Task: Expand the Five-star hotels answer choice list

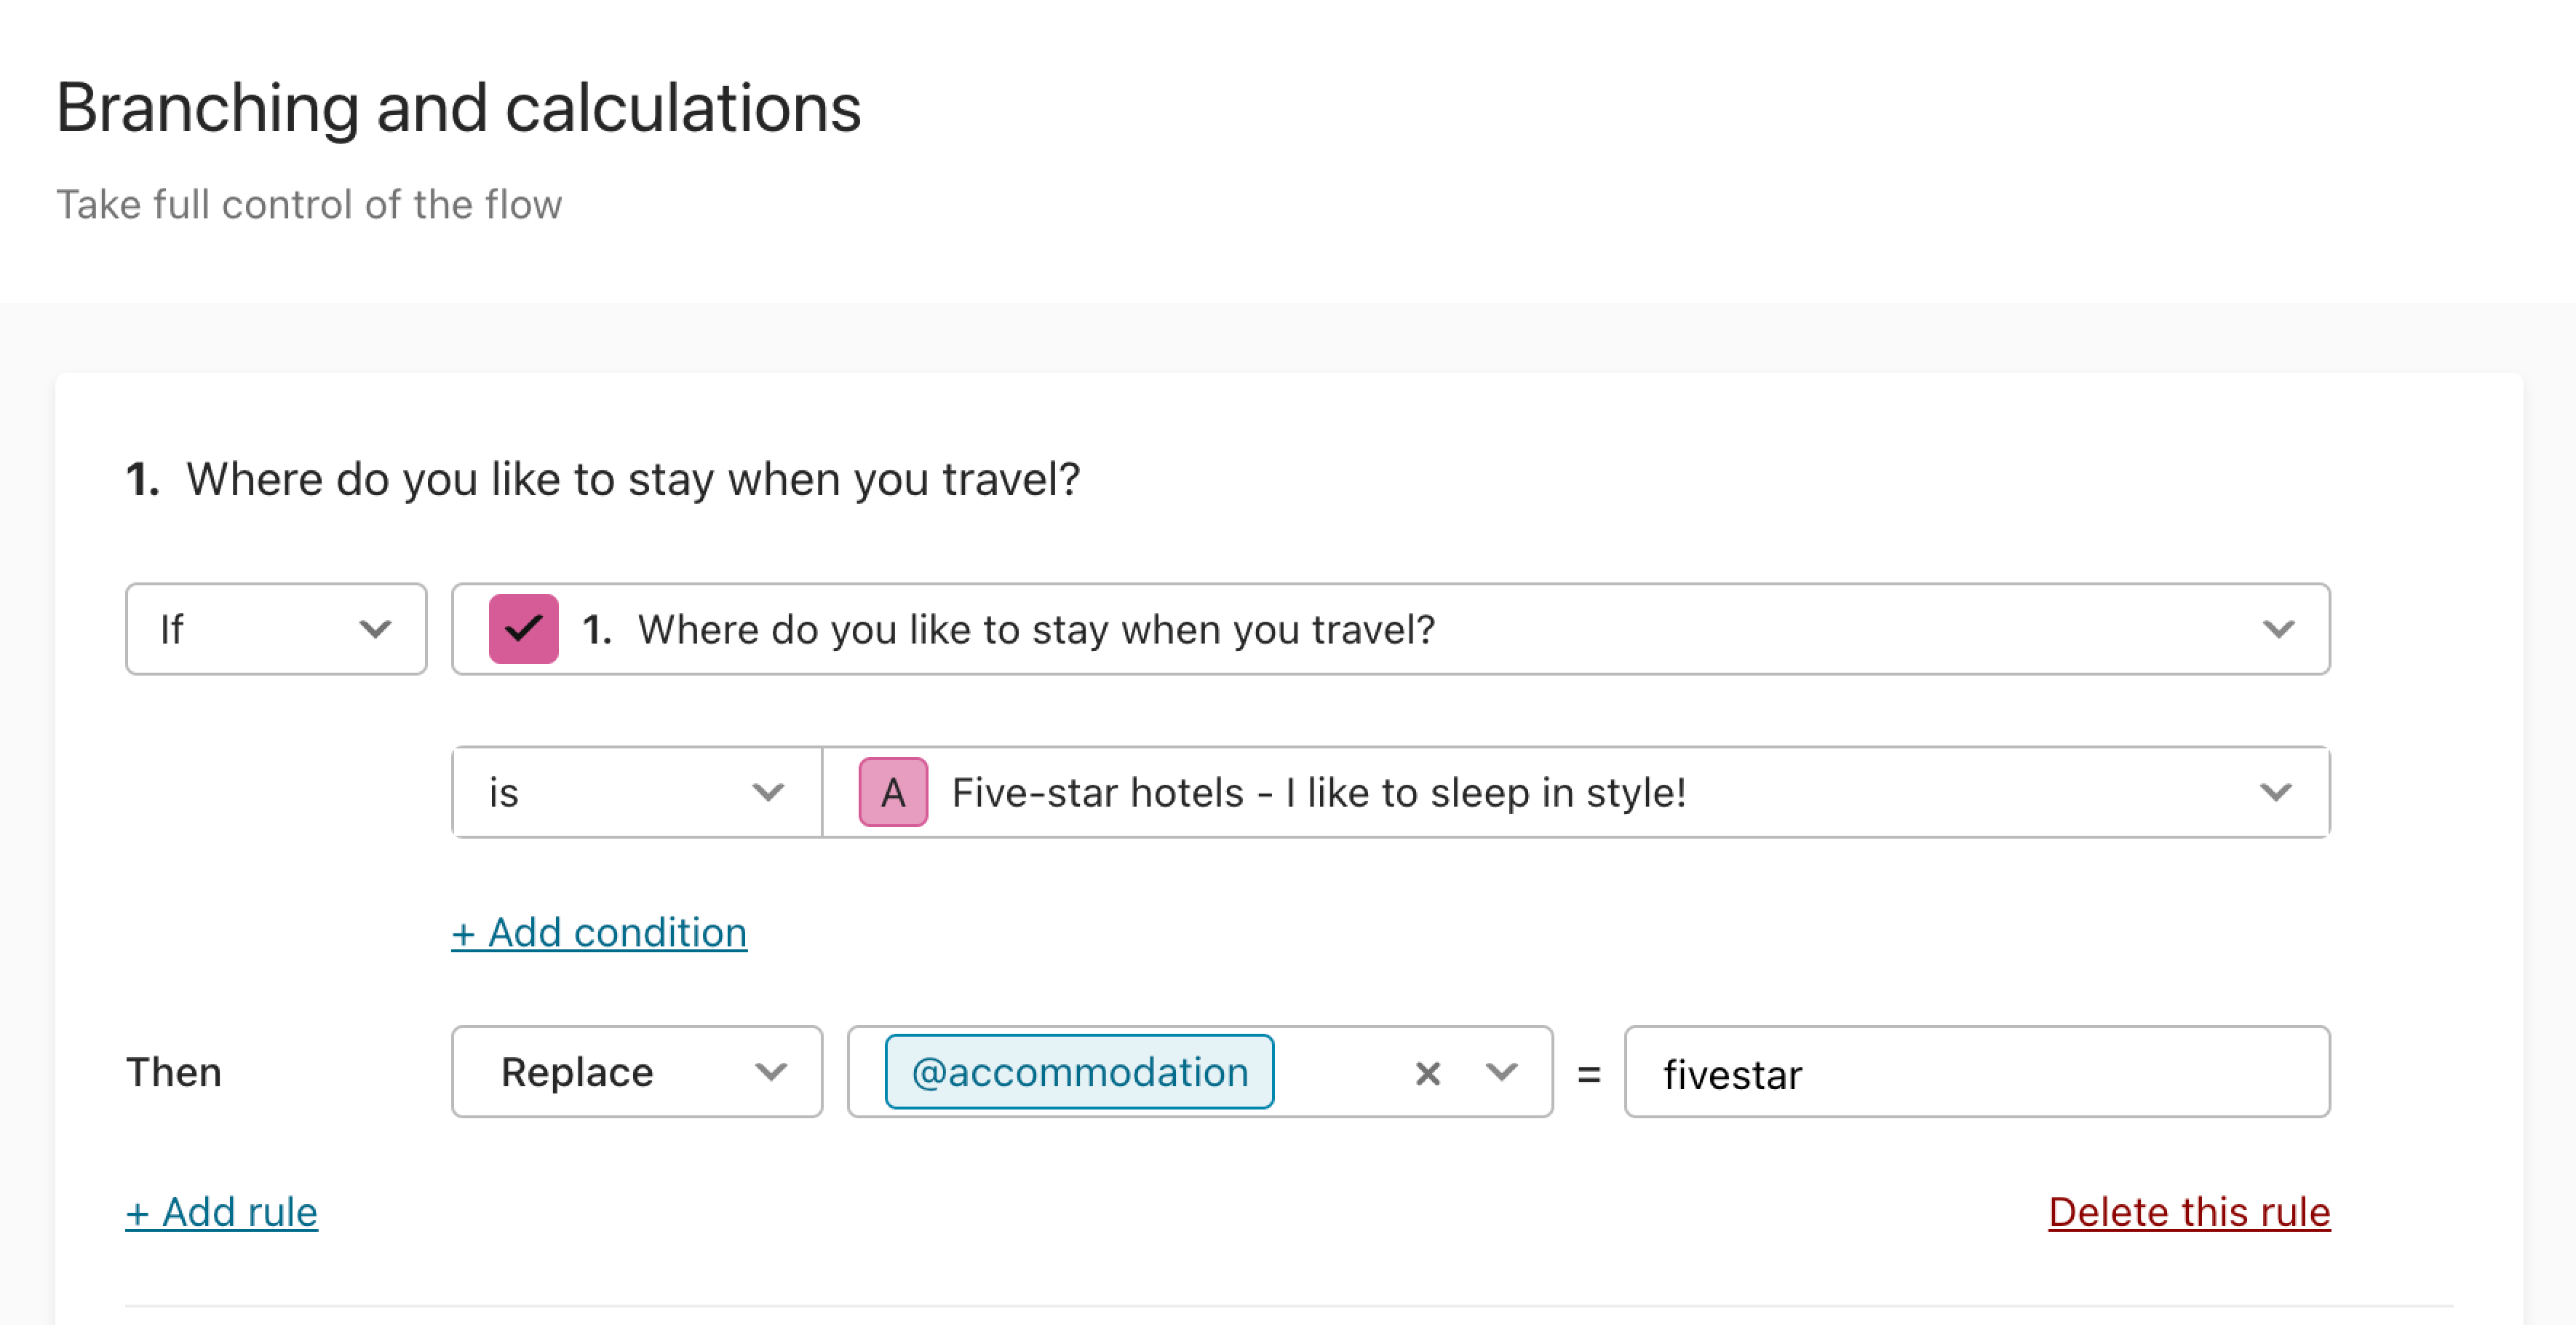Action: pos(1576,793)
